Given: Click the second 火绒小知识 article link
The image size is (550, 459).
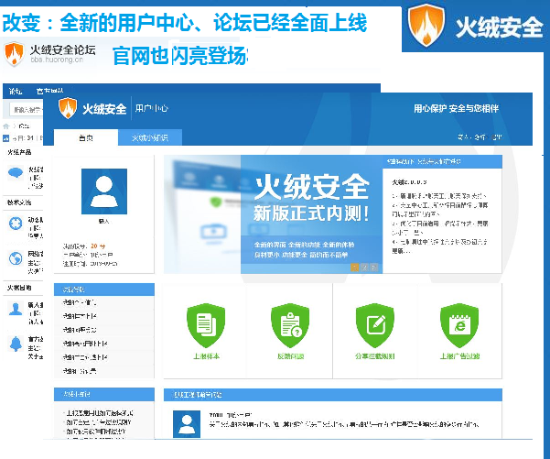Looking at the screenshot, I should pyautogui.click(x=98, y=422).
